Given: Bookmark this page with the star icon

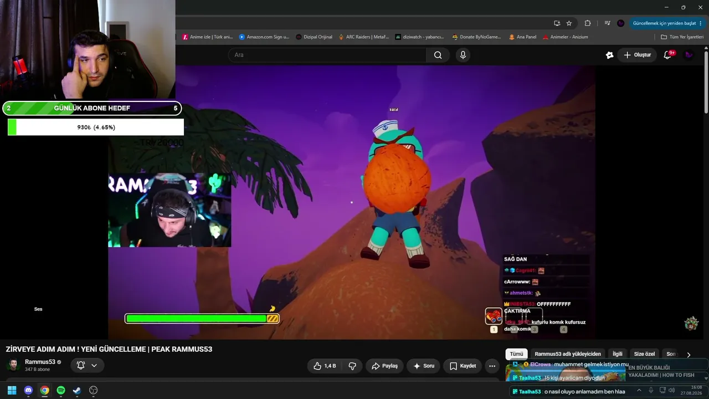Looking at the screenshot, I should tap(569, 23).
